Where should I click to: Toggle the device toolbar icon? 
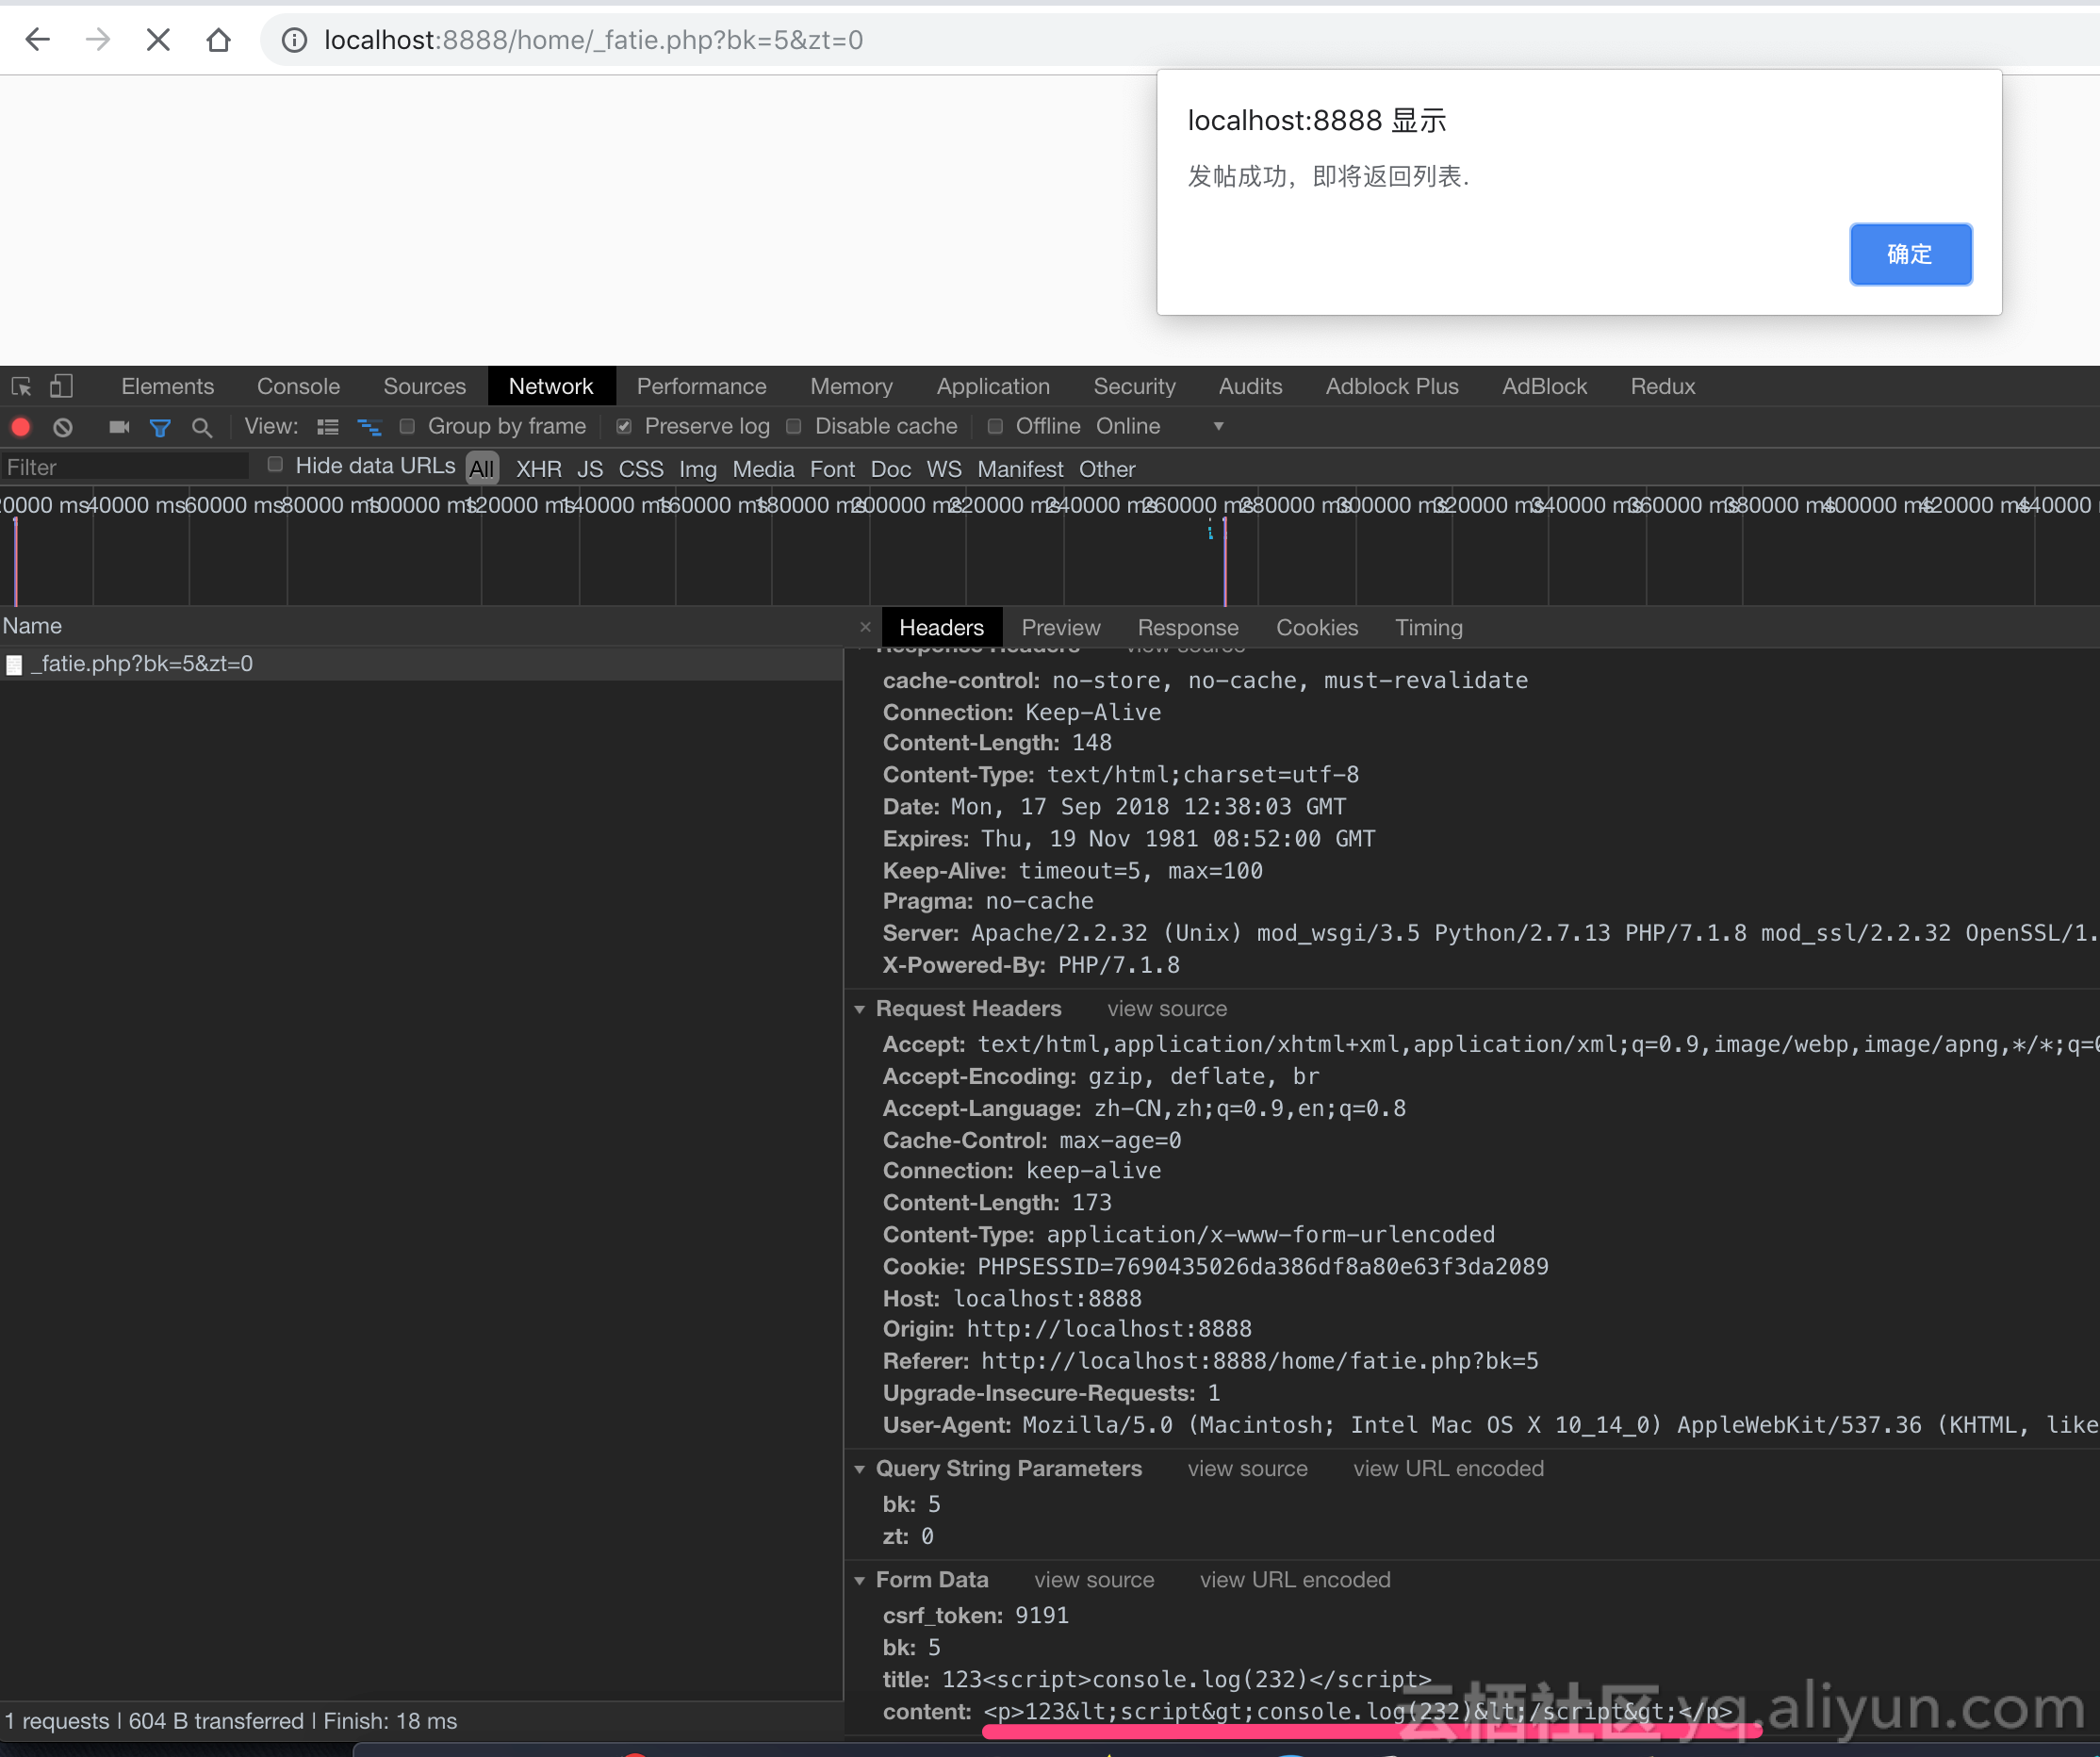pyautogui.click(x=62, y=386)
